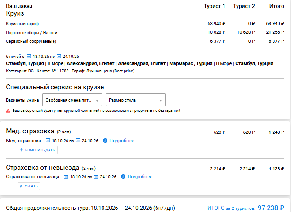Screen dimensions: 291x212
Task: Click calendar icon before cancellation insurance start date
Action: (x=66, y=177)
